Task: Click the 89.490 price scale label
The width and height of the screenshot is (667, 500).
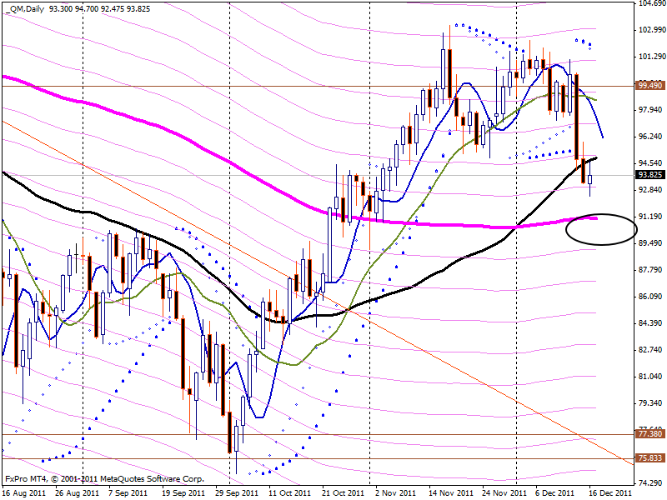Action: 651,242
